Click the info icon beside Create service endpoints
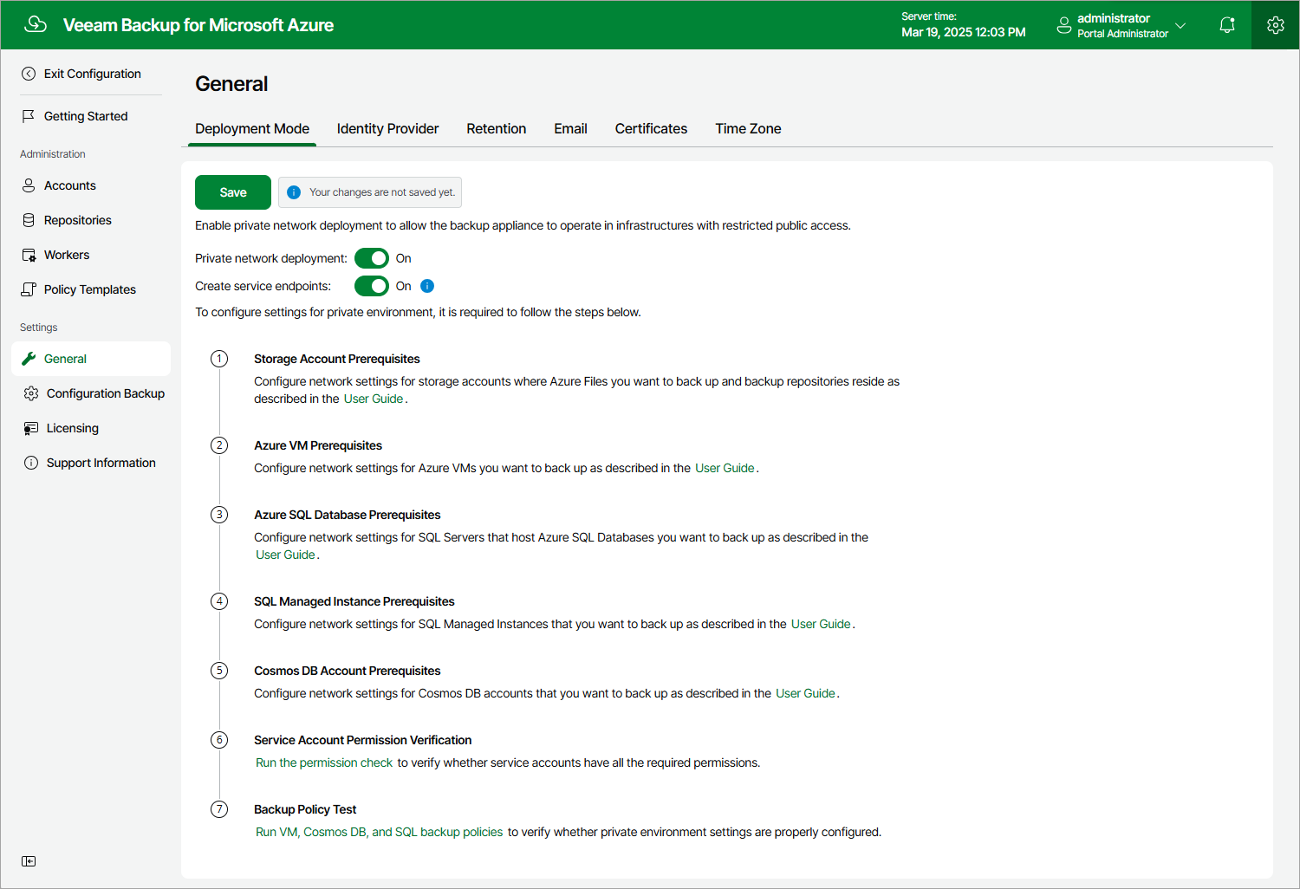The width and height of the screenshot is (1300, 889). click(x=427, y=286)
